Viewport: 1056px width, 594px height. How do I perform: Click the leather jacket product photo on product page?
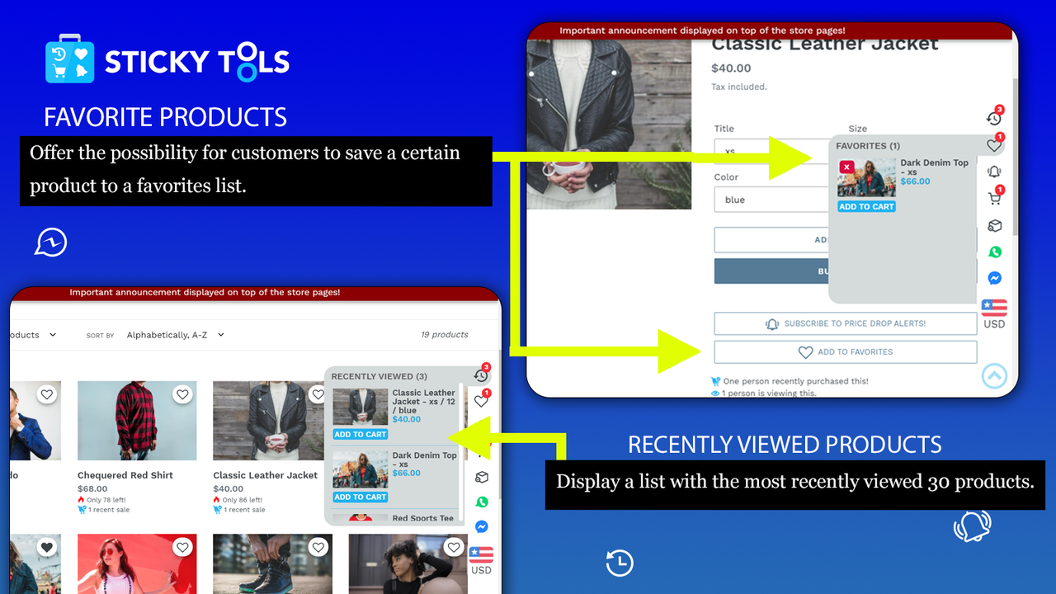tap(609, 124)
